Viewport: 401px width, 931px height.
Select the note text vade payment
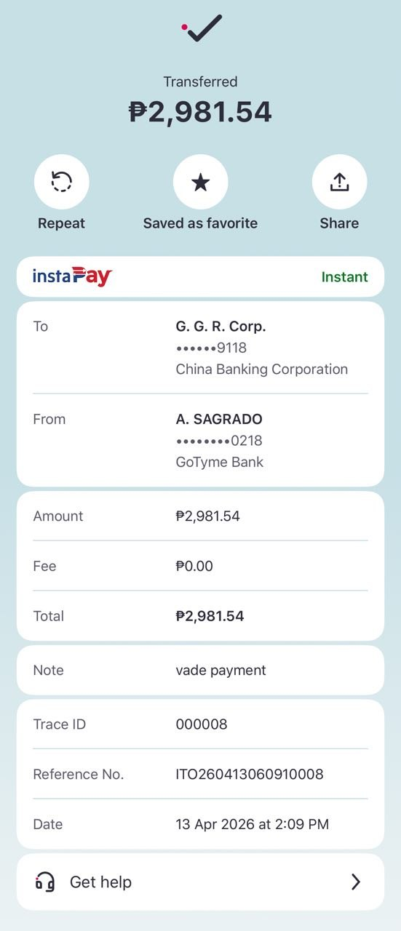tap(221, 670)
